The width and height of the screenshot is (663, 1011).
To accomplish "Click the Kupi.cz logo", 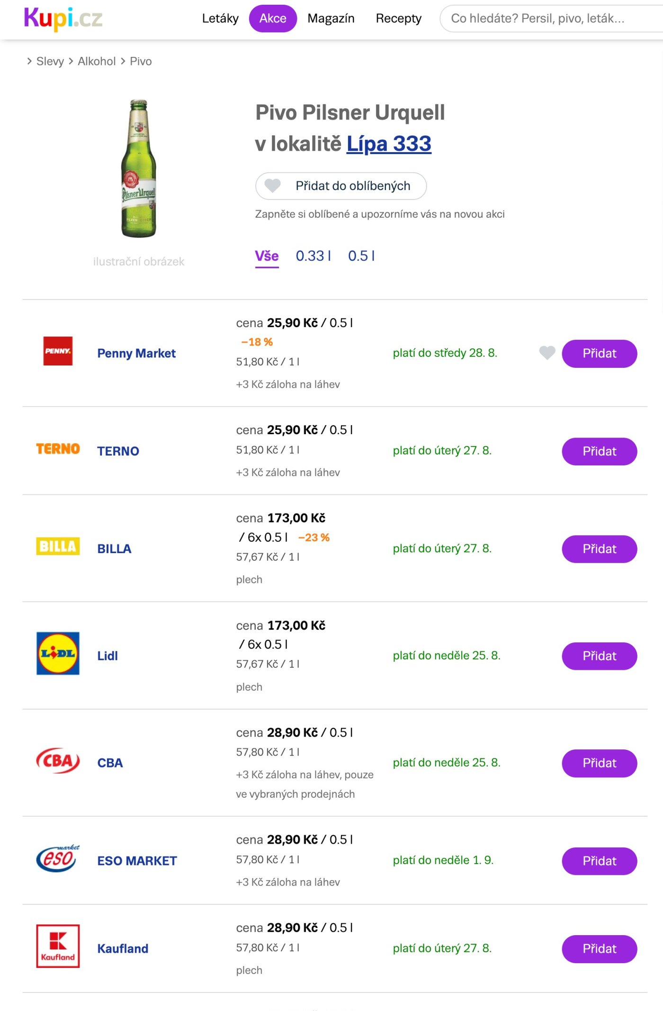I will pos(63,19).
